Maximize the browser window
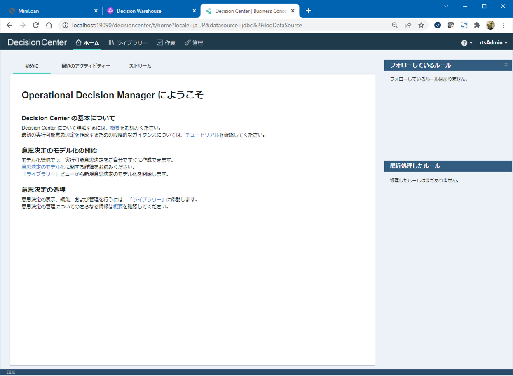Screen dimensions: 513x376 484,6
